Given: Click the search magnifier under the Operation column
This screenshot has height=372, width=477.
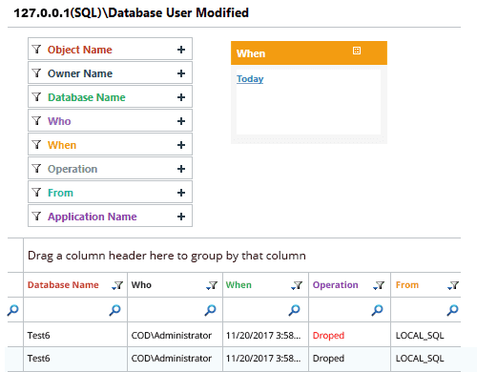Looking at the screenshot, I should pos(377,310).
